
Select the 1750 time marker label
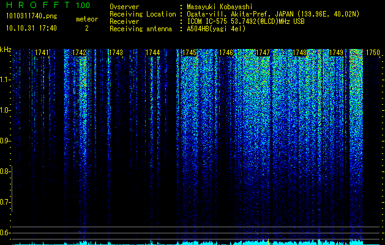pyautogui.click(x=373, y=53)
